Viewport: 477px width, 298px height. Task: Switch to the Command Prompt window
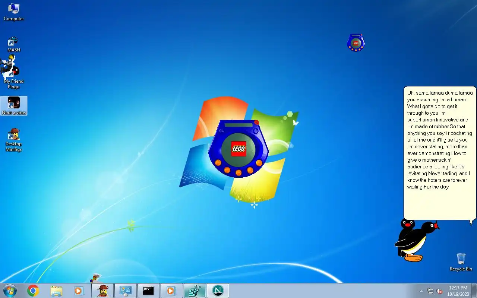pyautogui.click(x=149, y=291)
